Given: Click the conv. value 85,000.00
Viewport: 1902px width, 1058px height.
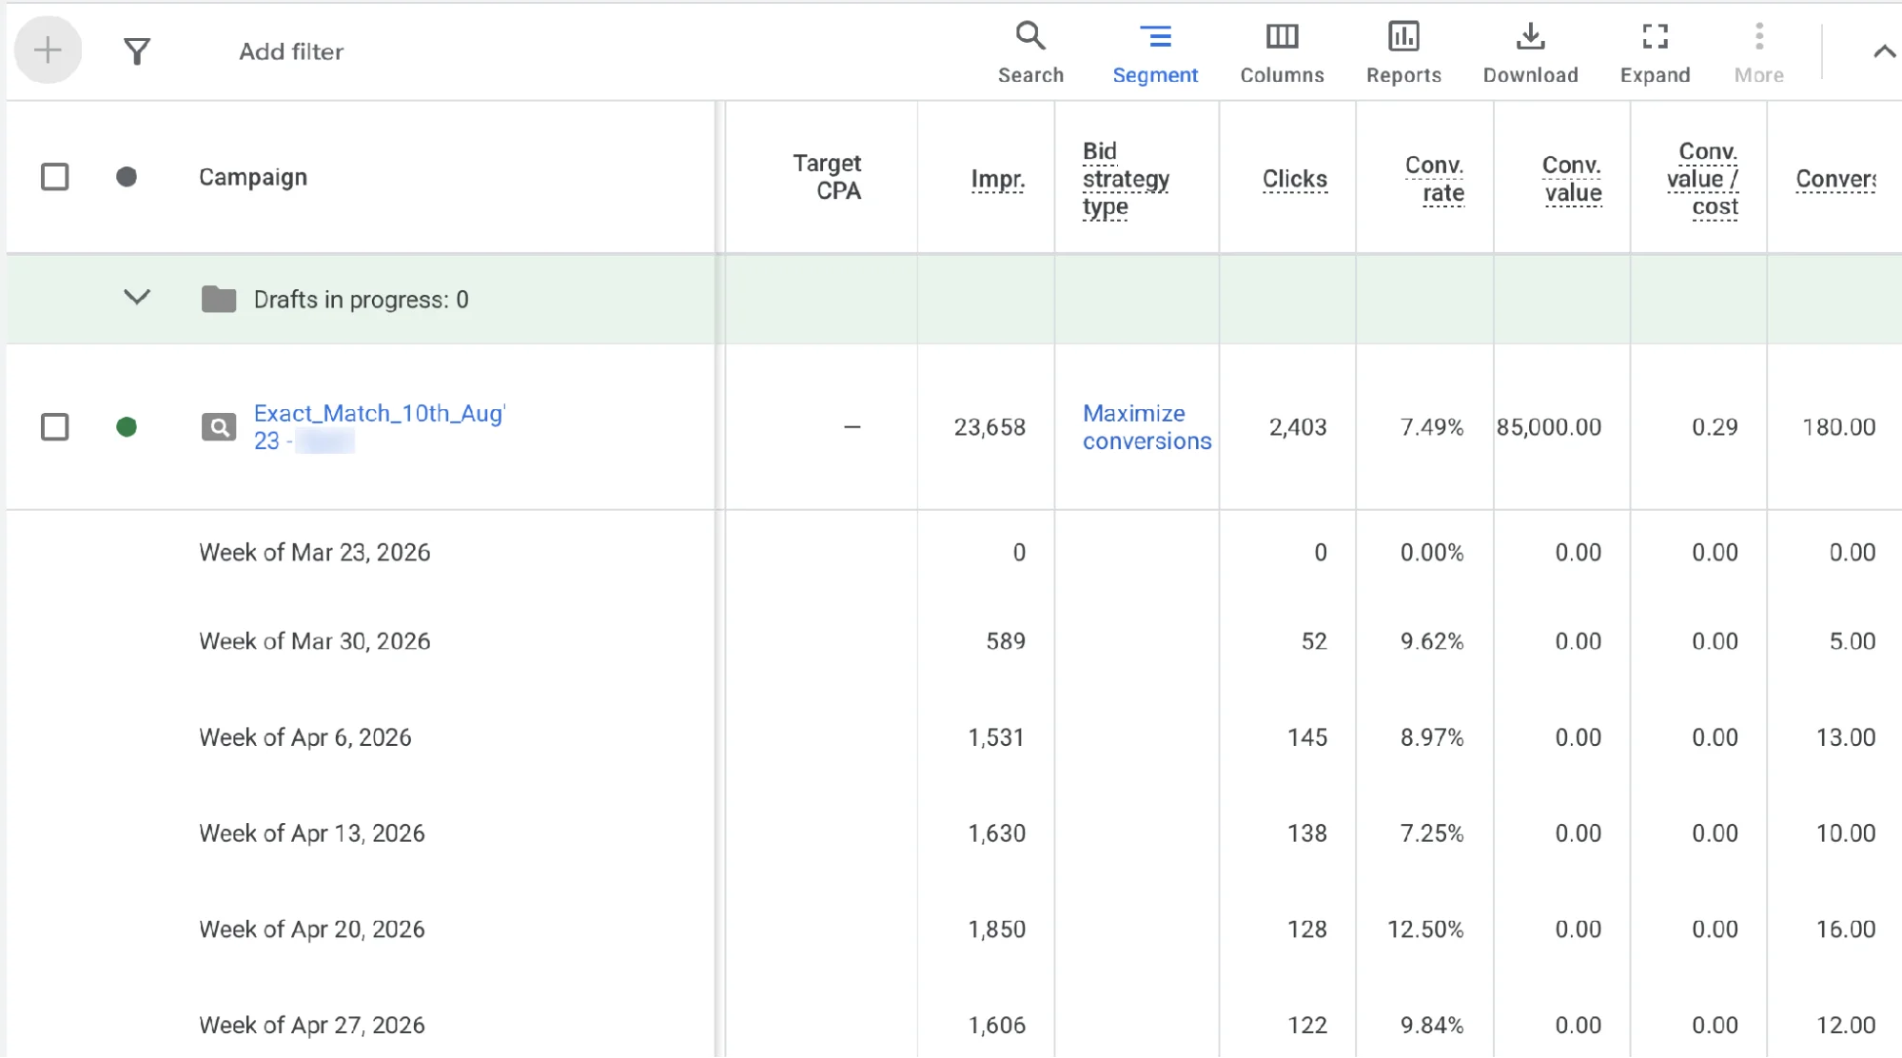Looking at the screenshot, I should click(1549, 427).
